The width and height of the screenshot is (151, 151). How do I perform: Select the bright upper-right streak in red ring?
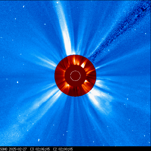tap(83, 64)
